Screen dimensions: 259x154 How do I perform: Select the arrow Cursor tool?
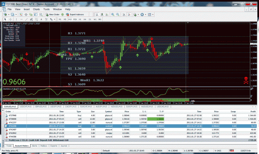[x=5, y=19]
